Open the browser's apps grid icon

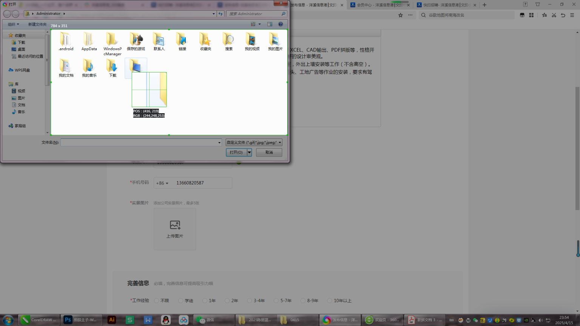tap(531, 15)
